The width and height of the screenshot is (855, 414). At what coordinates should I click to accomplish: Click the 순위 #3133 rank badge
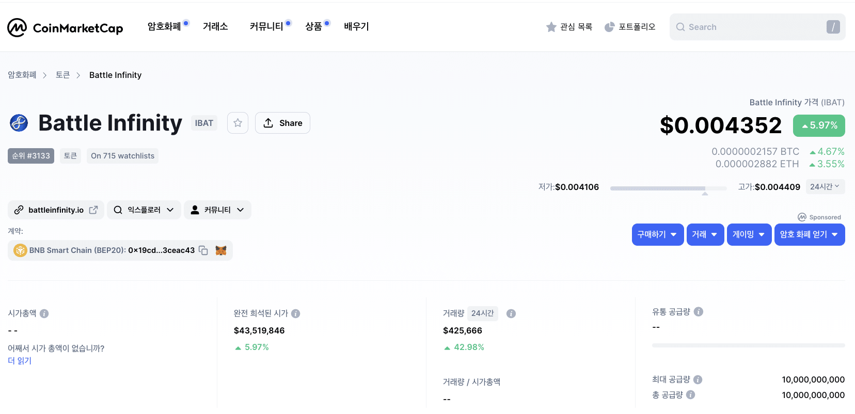(31, 156)
